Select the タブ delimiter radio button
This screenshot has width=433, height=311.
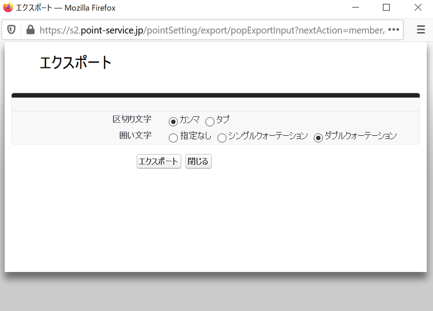pyautogui.click(x=210, y=122)
